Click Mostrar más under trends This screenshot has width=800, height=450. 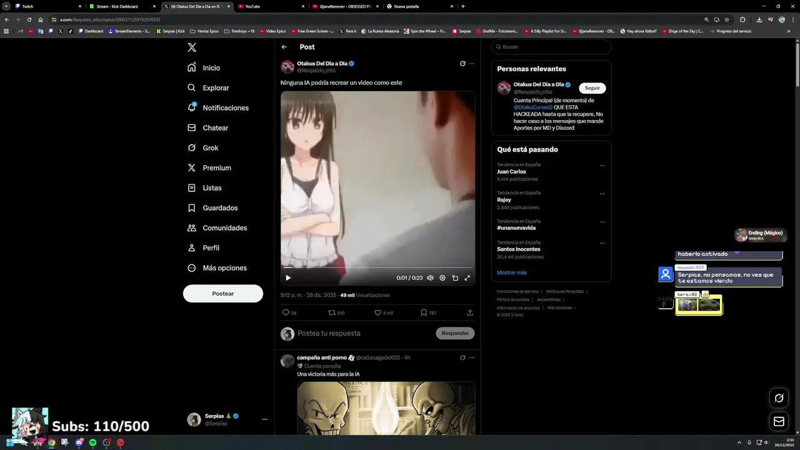tap(512, 272)
